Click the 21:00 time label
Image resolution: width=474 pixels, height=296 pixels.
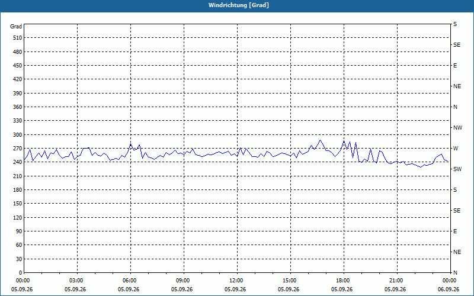point(396,281)
